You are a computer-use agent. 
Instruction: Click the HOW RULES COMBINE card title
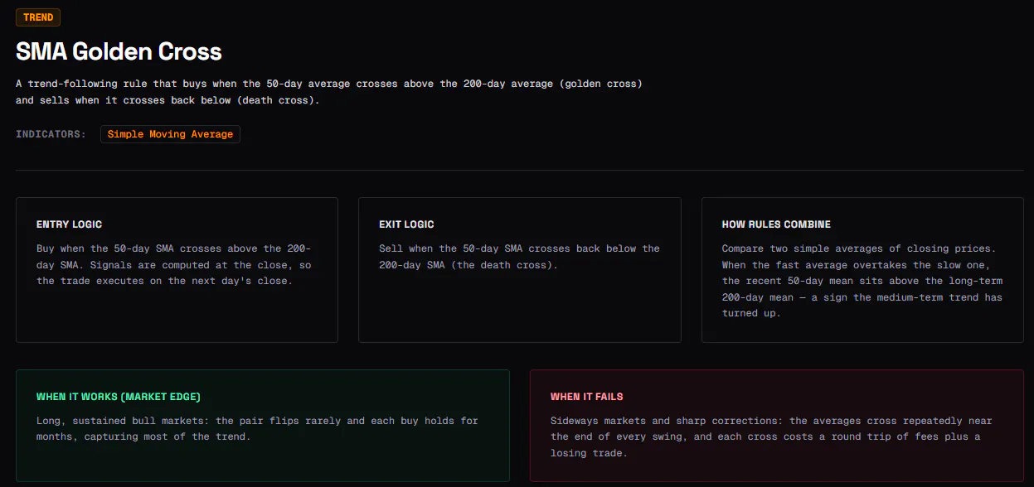pos(776,224)
